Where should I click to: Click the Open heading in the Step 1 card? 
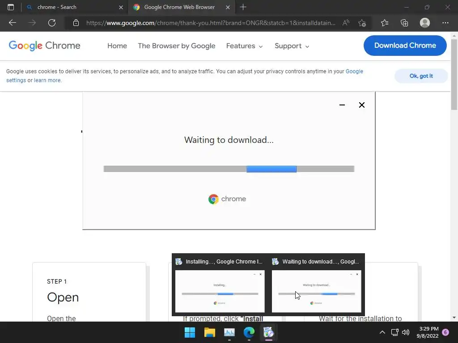(63, 297)
